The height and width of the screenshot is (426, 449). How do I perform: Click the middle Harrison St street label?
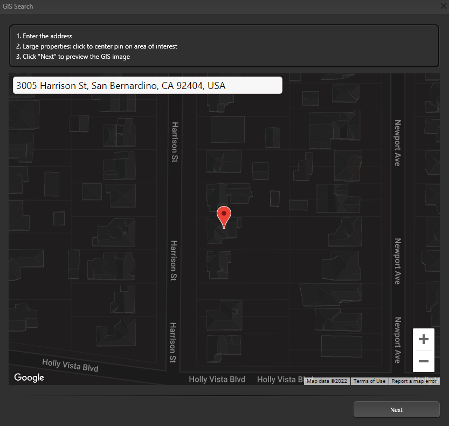(x=174, y=260)
